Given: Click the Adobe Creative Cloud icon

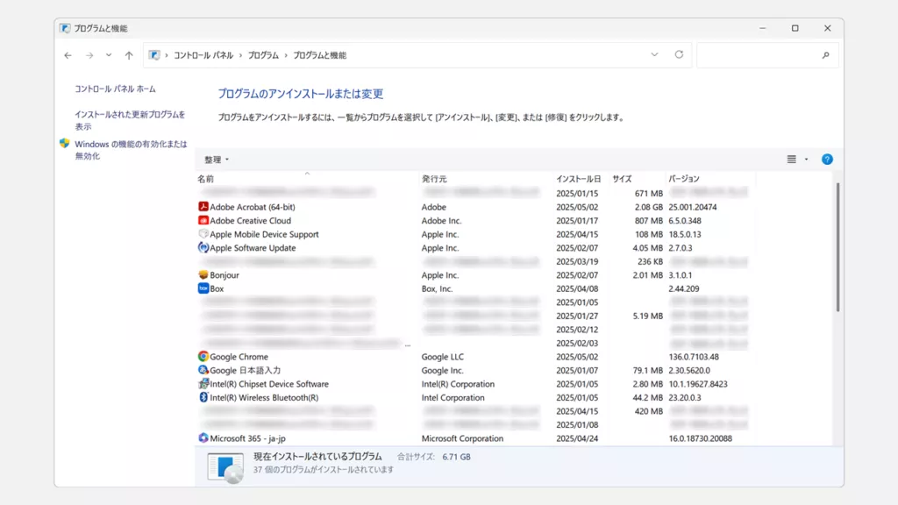Looking at the screenshot, I should (x=203, y=220).
